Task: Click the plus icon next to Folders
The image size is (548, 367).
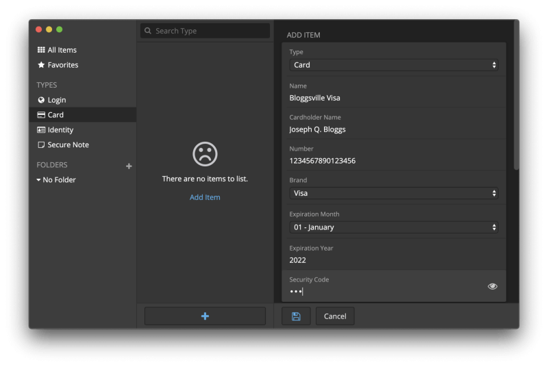Action: pos(129,166)
